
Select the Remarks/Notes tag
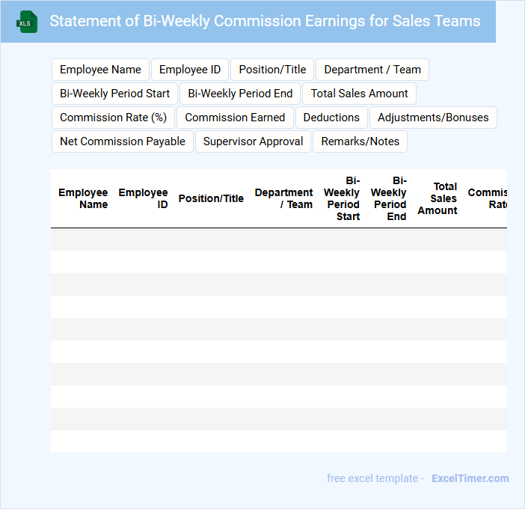[360, 141]
